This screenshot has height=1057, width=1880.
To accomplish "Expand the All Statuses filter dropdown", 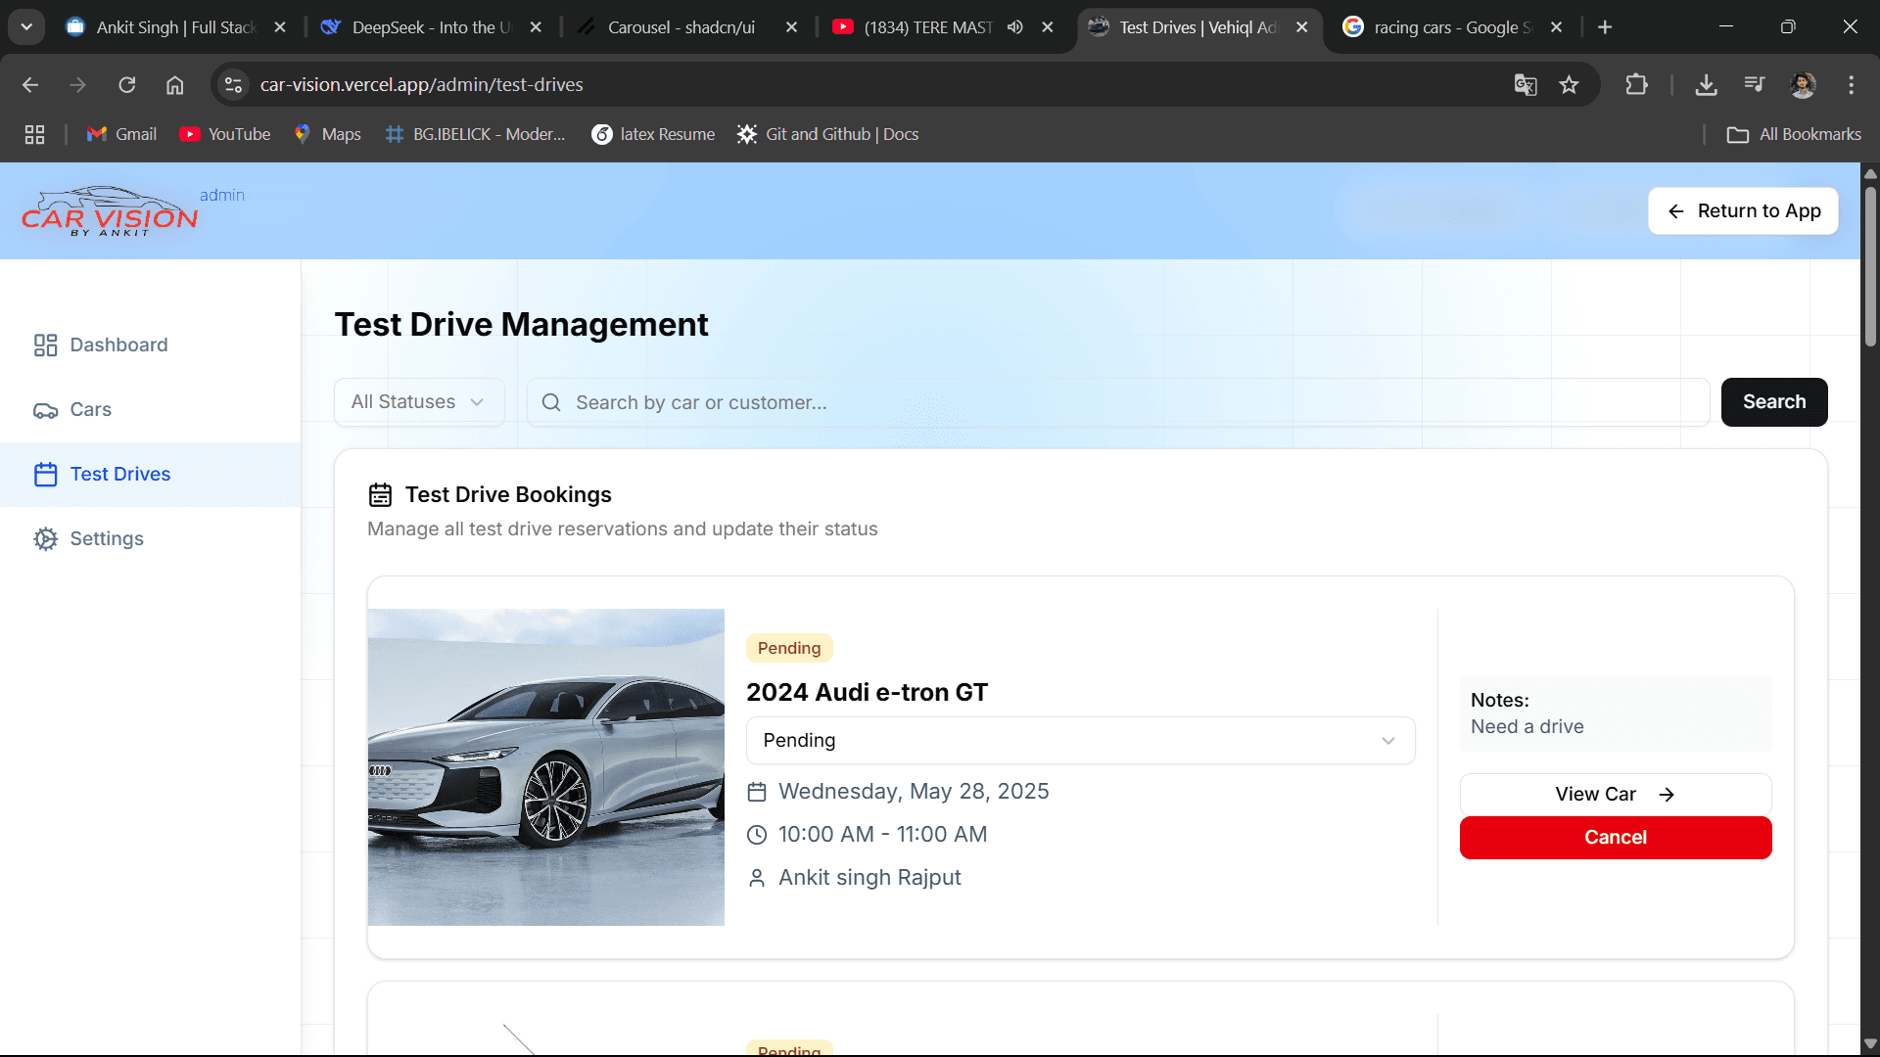I will [x=419, y=402].
